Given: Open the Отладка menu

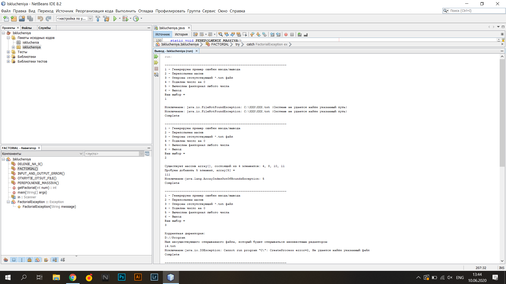Looking at the screenshot, I should click(x=146, y=11).
